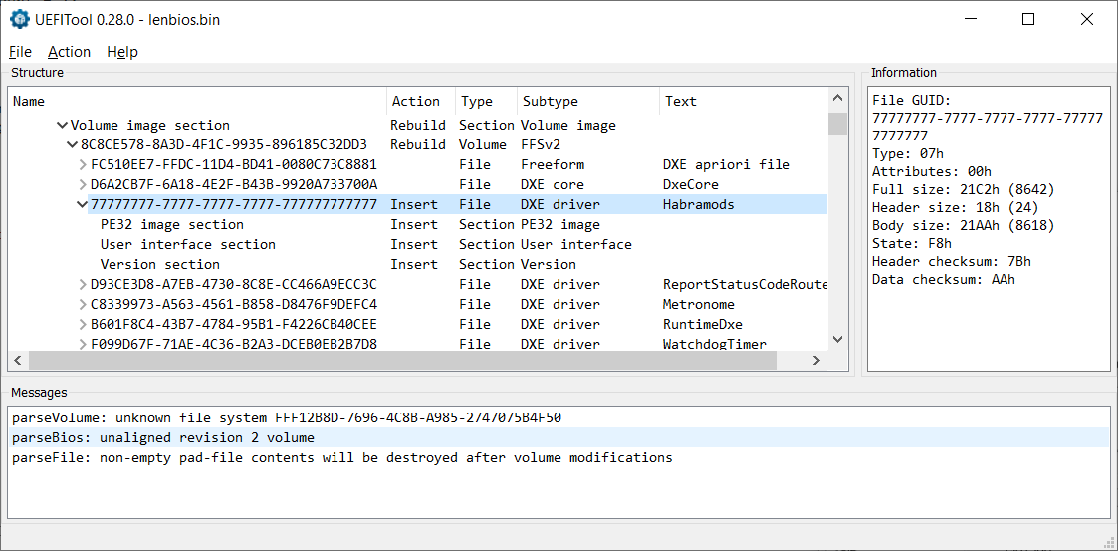
Task: Expand the FC510EE7 DXE apriori file
Action: coord(82,165)
